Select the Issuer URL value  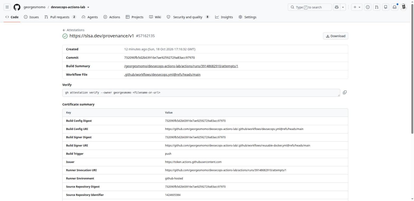[193, 162]
